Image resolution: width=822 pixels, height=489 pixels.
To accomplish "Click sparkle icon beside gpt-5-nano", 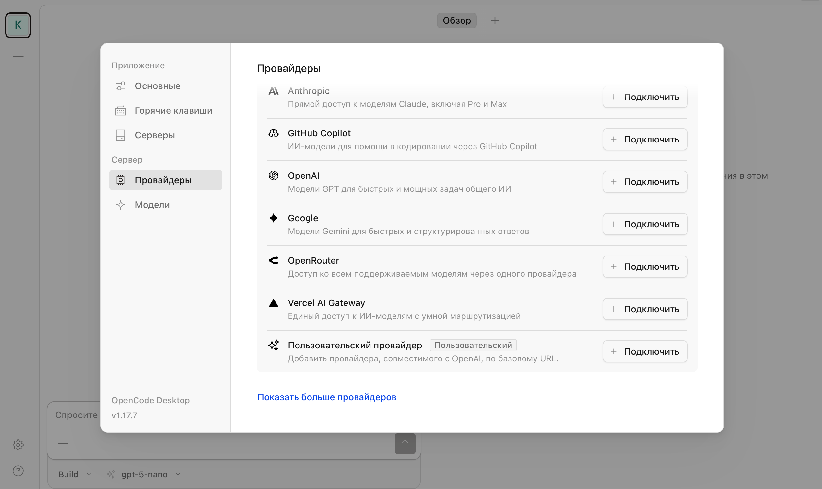I will click(111, 474).
